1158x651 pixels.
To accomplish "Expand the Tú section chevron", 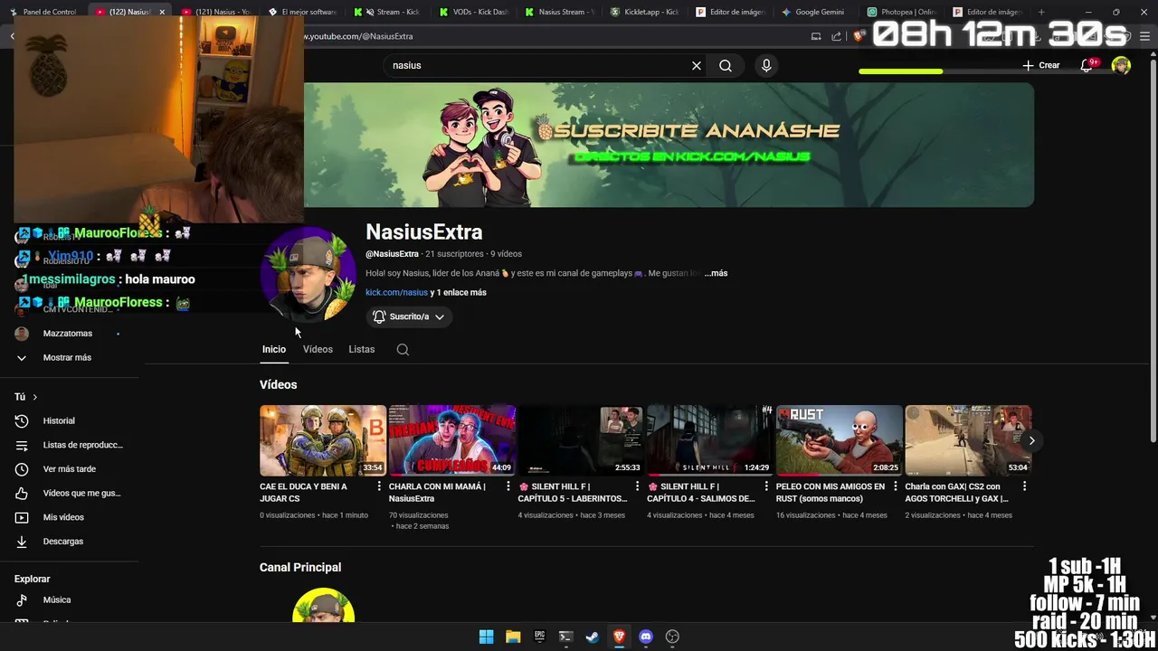I will pos(35,397).
